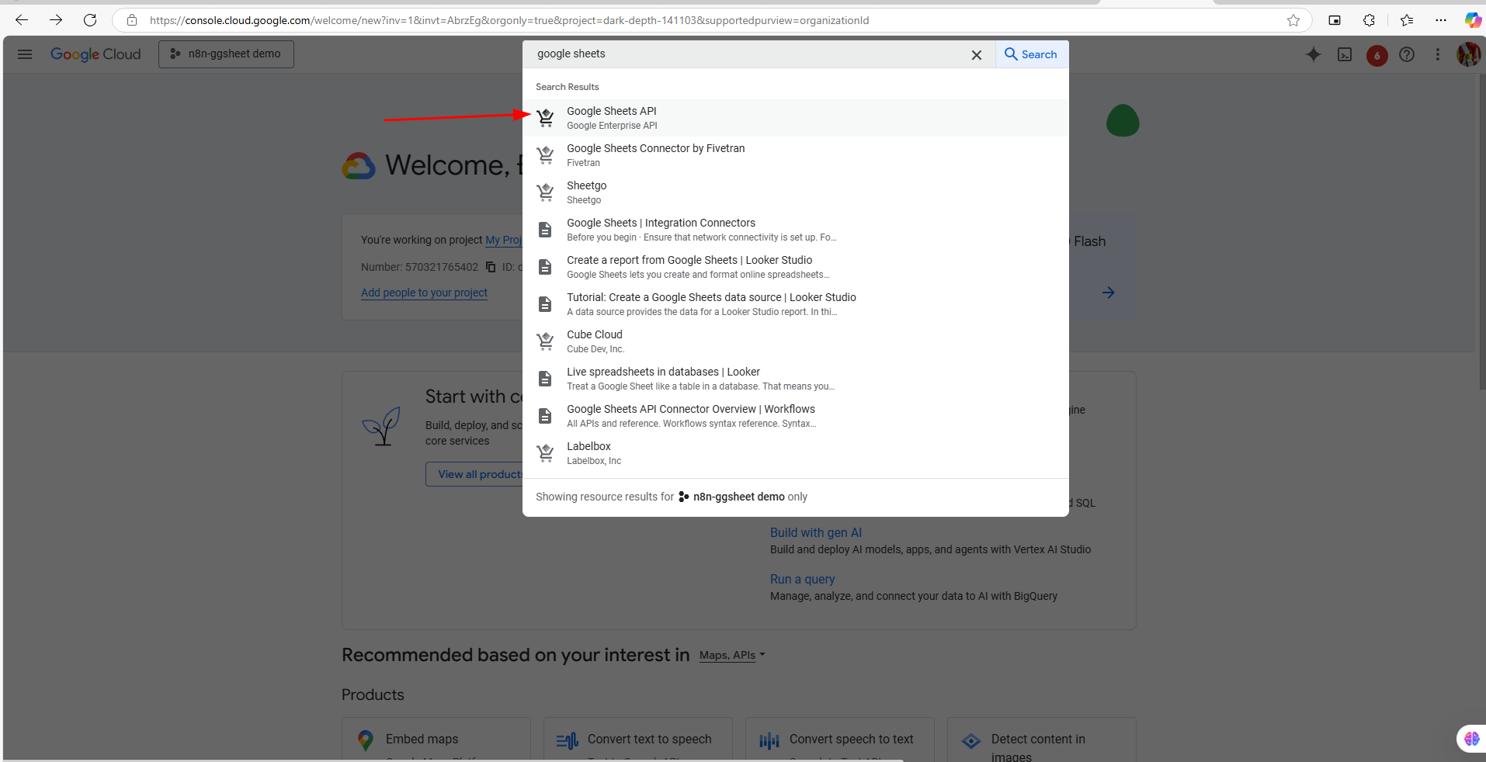Click the Detect content in images icon
Image resolution: width=1486 pixels, height=762 pixels.
point(971,741)
